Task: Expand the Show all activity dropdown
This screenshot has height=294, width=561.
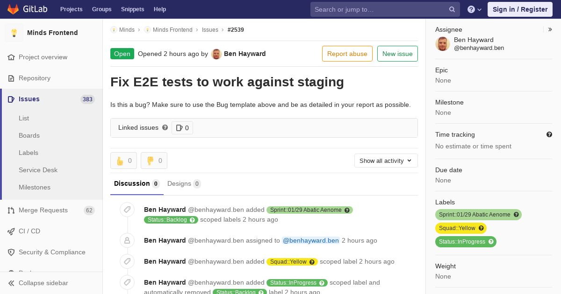Action: [386, 161]
